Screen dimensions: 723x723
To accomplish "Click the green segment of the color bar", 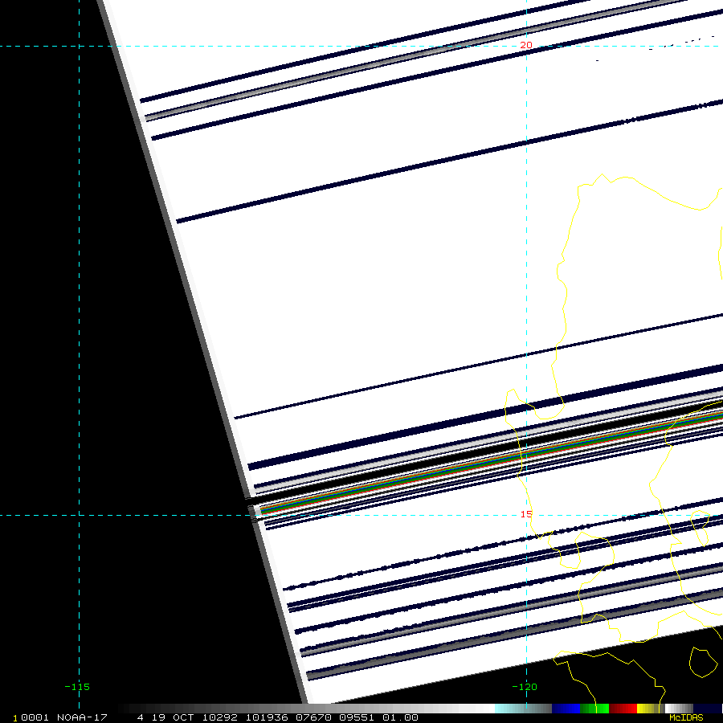I will pos(594,709).
